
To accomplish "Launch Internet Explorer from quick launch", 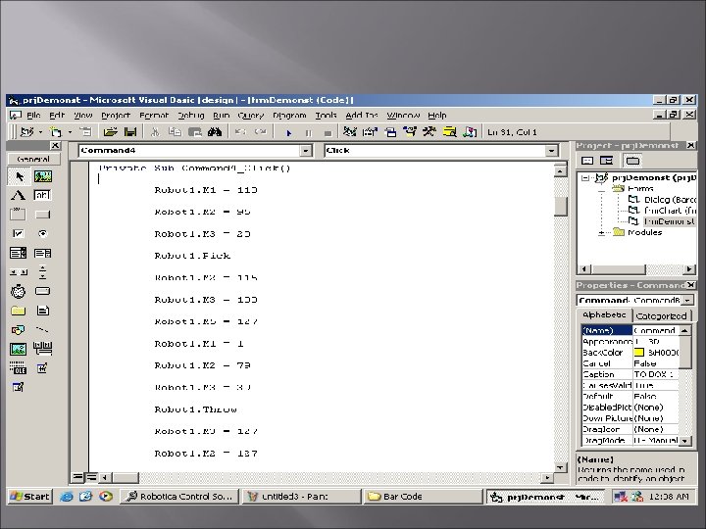I will 67,496.
